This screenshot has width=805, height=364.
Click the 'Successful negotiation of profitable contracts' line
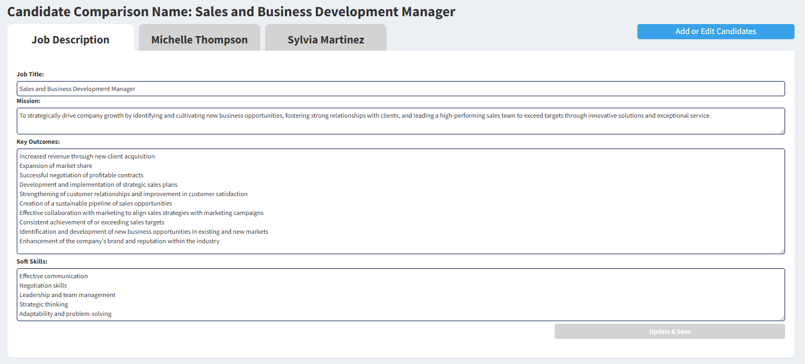pos(81,175)
